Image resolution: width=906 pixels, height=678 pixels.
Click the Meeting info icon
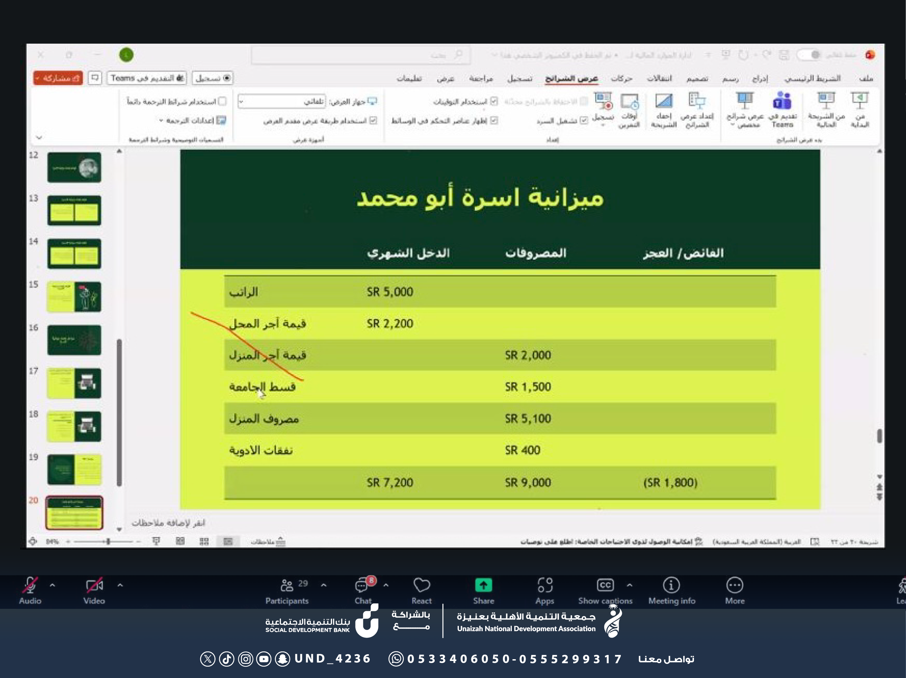[x=671, y=585]
